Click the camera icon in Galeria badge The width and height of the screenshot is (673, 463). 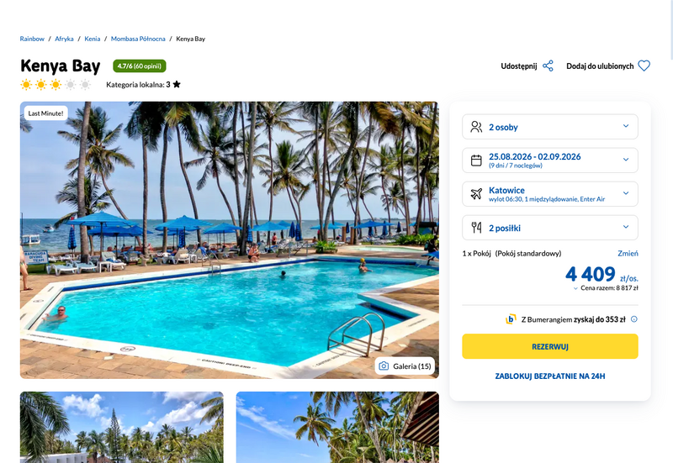[384, 366]
